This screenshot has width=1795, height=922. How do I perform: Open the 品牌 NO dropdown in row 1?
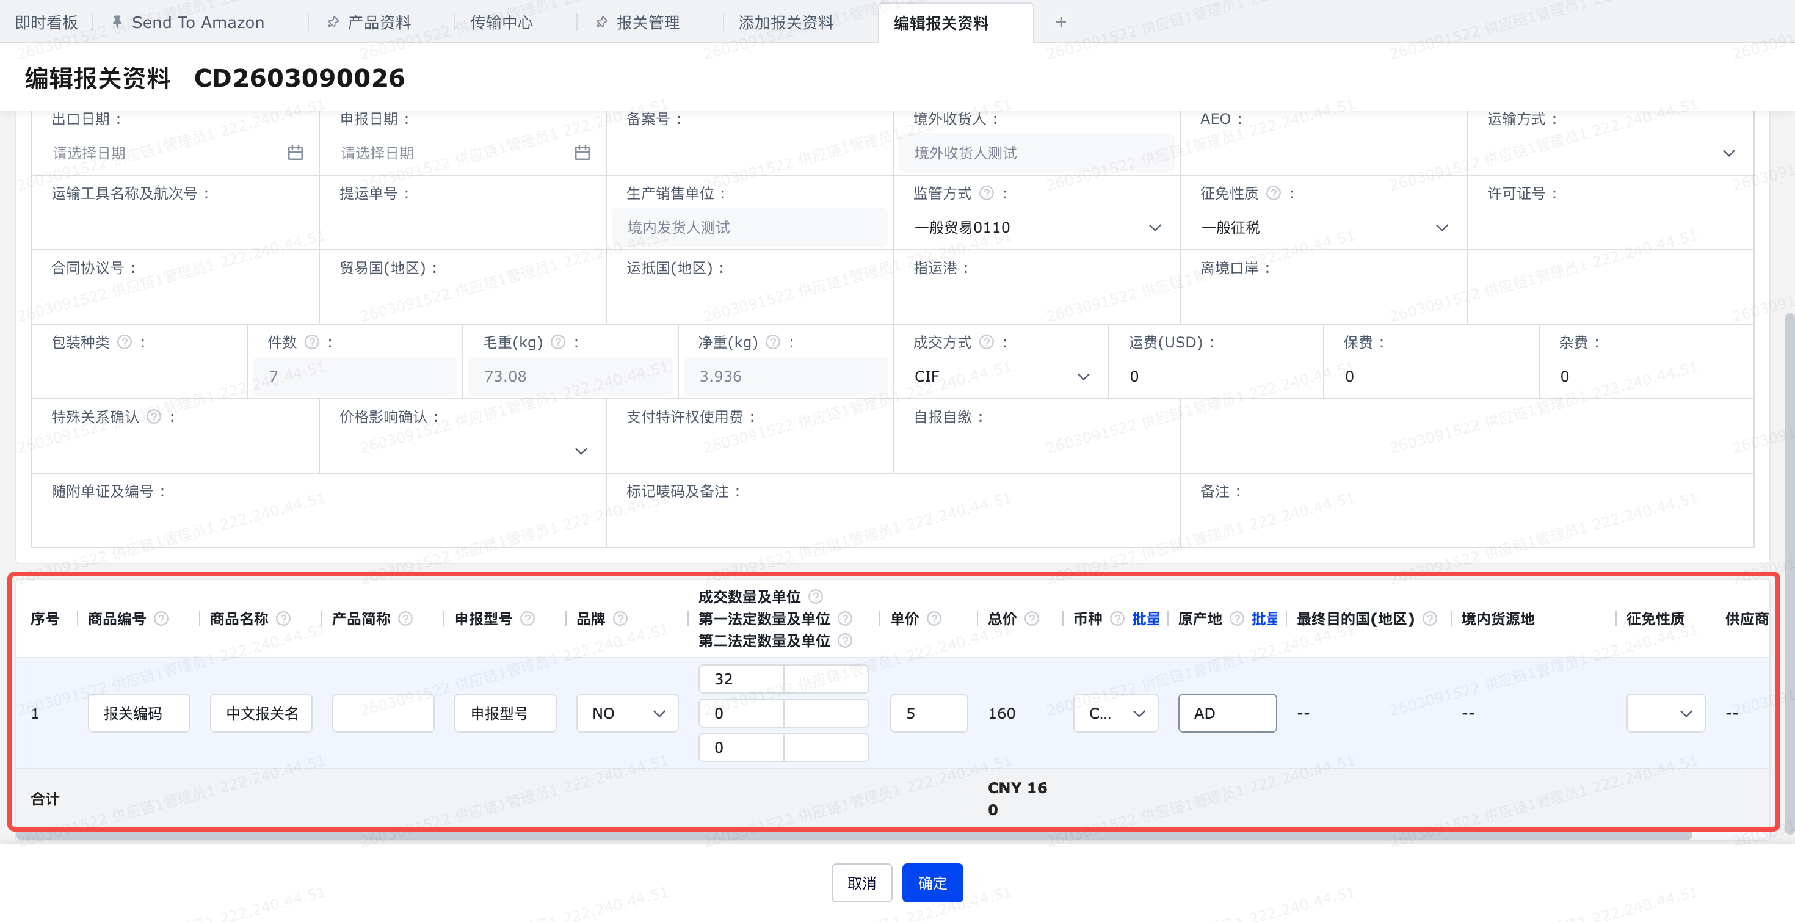pyautogui.click(x=627, y=713)
